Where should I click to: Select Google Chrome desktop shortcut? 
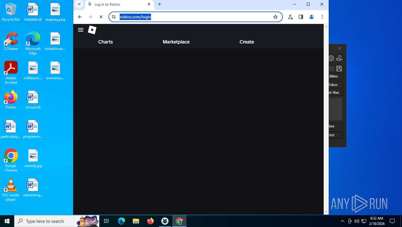pyautogui.click(x=11, y=160)
